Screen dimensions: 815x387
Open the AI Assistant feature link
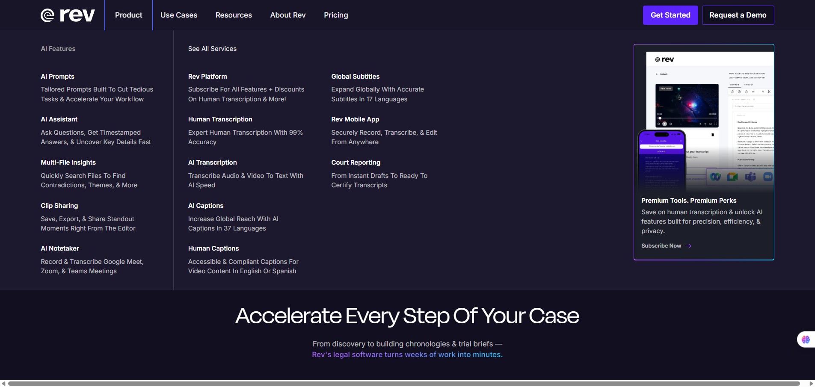tap(59, 119)
